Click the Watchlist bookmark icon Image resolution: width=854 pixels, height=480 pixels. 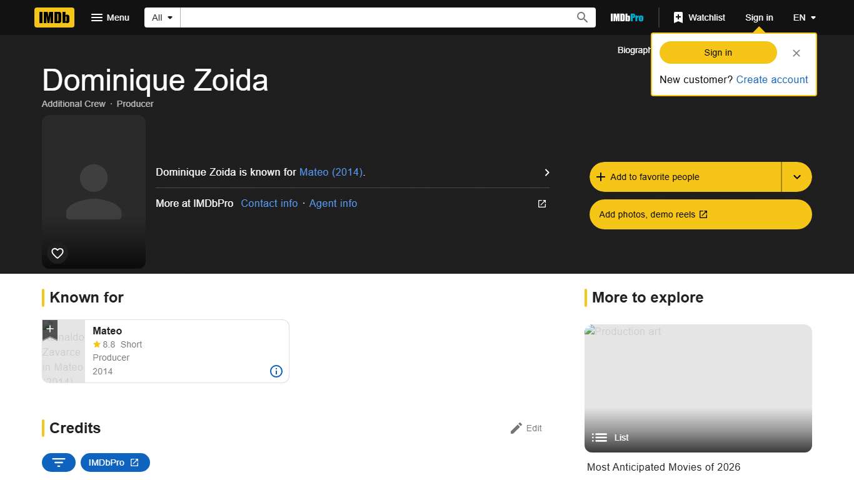[678, 17]
